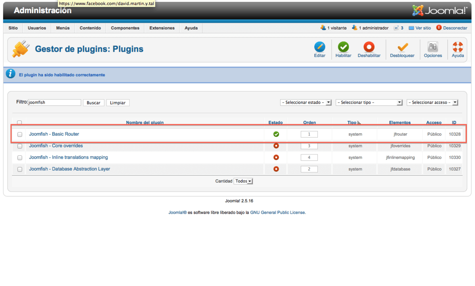Click the plug icon beside Gestor de plugins
Screen dimensions: 475x286
pos(21,49)
